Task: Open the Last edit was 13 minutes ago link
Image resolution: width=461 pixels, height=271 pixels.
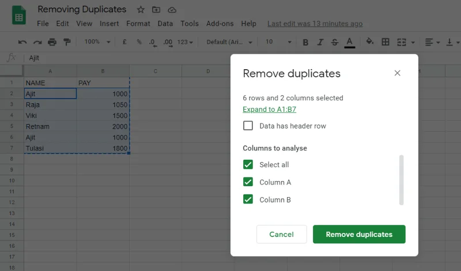Action: (315, 24)
